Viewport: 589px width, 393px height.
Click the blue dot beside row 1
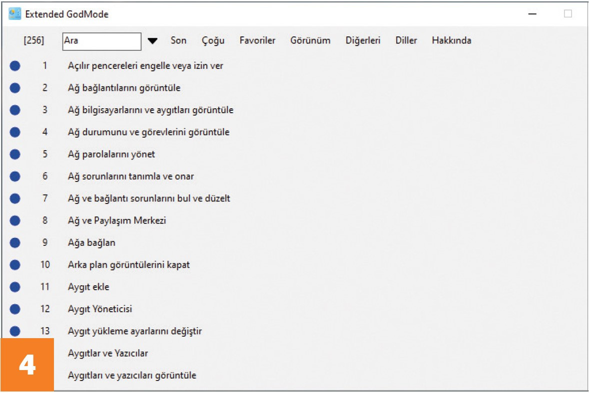coord(15,66)
